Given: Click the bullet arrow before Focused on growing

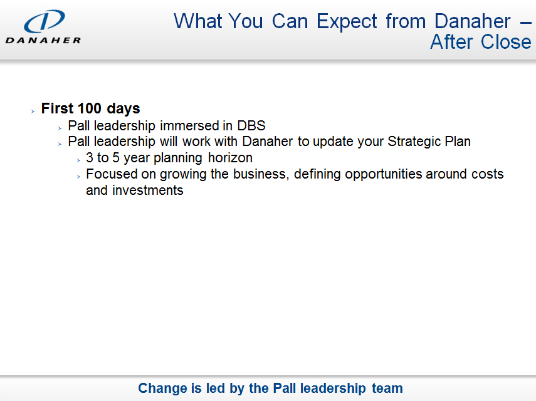Looking at the screenshot, I should coord(78,176).
